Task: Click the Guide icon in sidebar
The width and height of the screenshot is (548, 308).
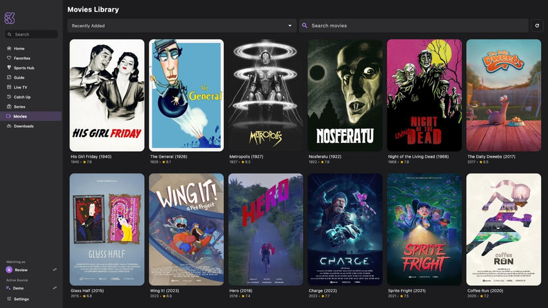Action: [9, 78]
